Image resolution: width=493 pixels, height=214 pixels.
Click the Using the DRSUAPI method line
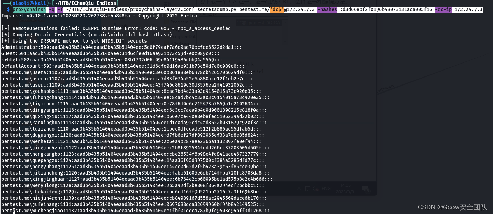(x=74, y=41)
